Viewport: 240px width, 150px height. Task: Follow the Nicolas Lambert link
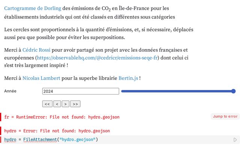tap(41, 78)
